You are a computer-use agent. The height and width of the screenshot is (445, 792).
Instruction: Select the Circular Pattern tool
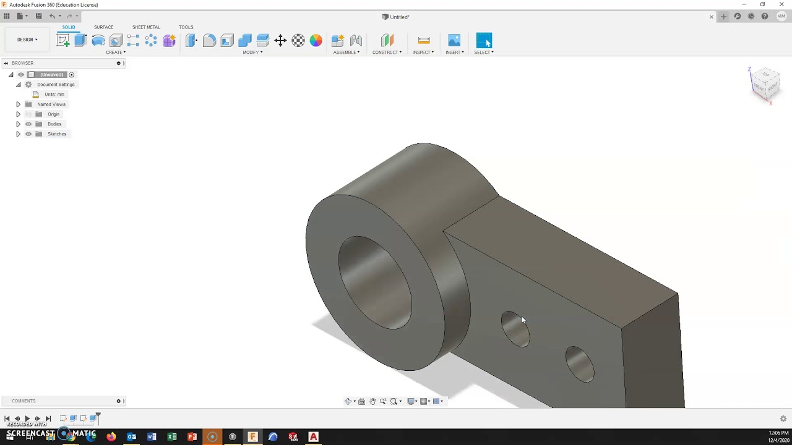(x=151, y=41)
